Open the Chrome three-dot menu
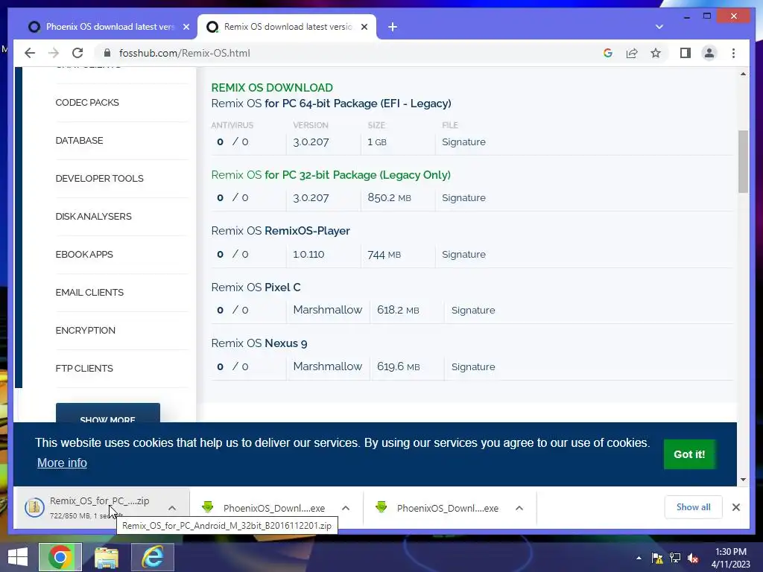The height and width of the screenshot is (572, 763). [733, 53]
